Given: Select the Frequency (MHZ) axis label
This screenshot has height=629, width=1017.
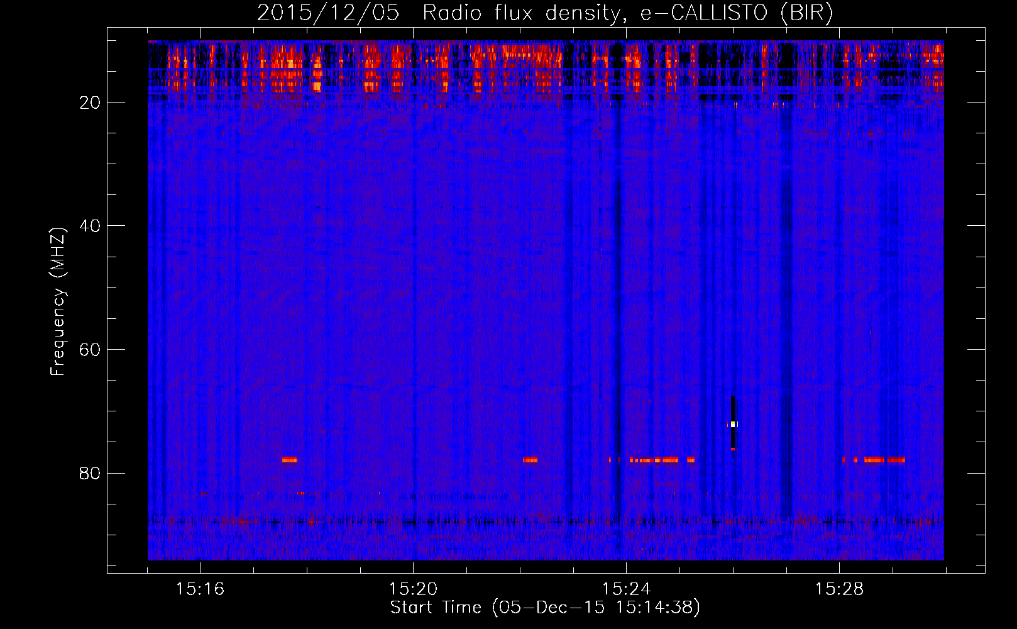Looking at the screenshot, I should [x=58, y=302].
